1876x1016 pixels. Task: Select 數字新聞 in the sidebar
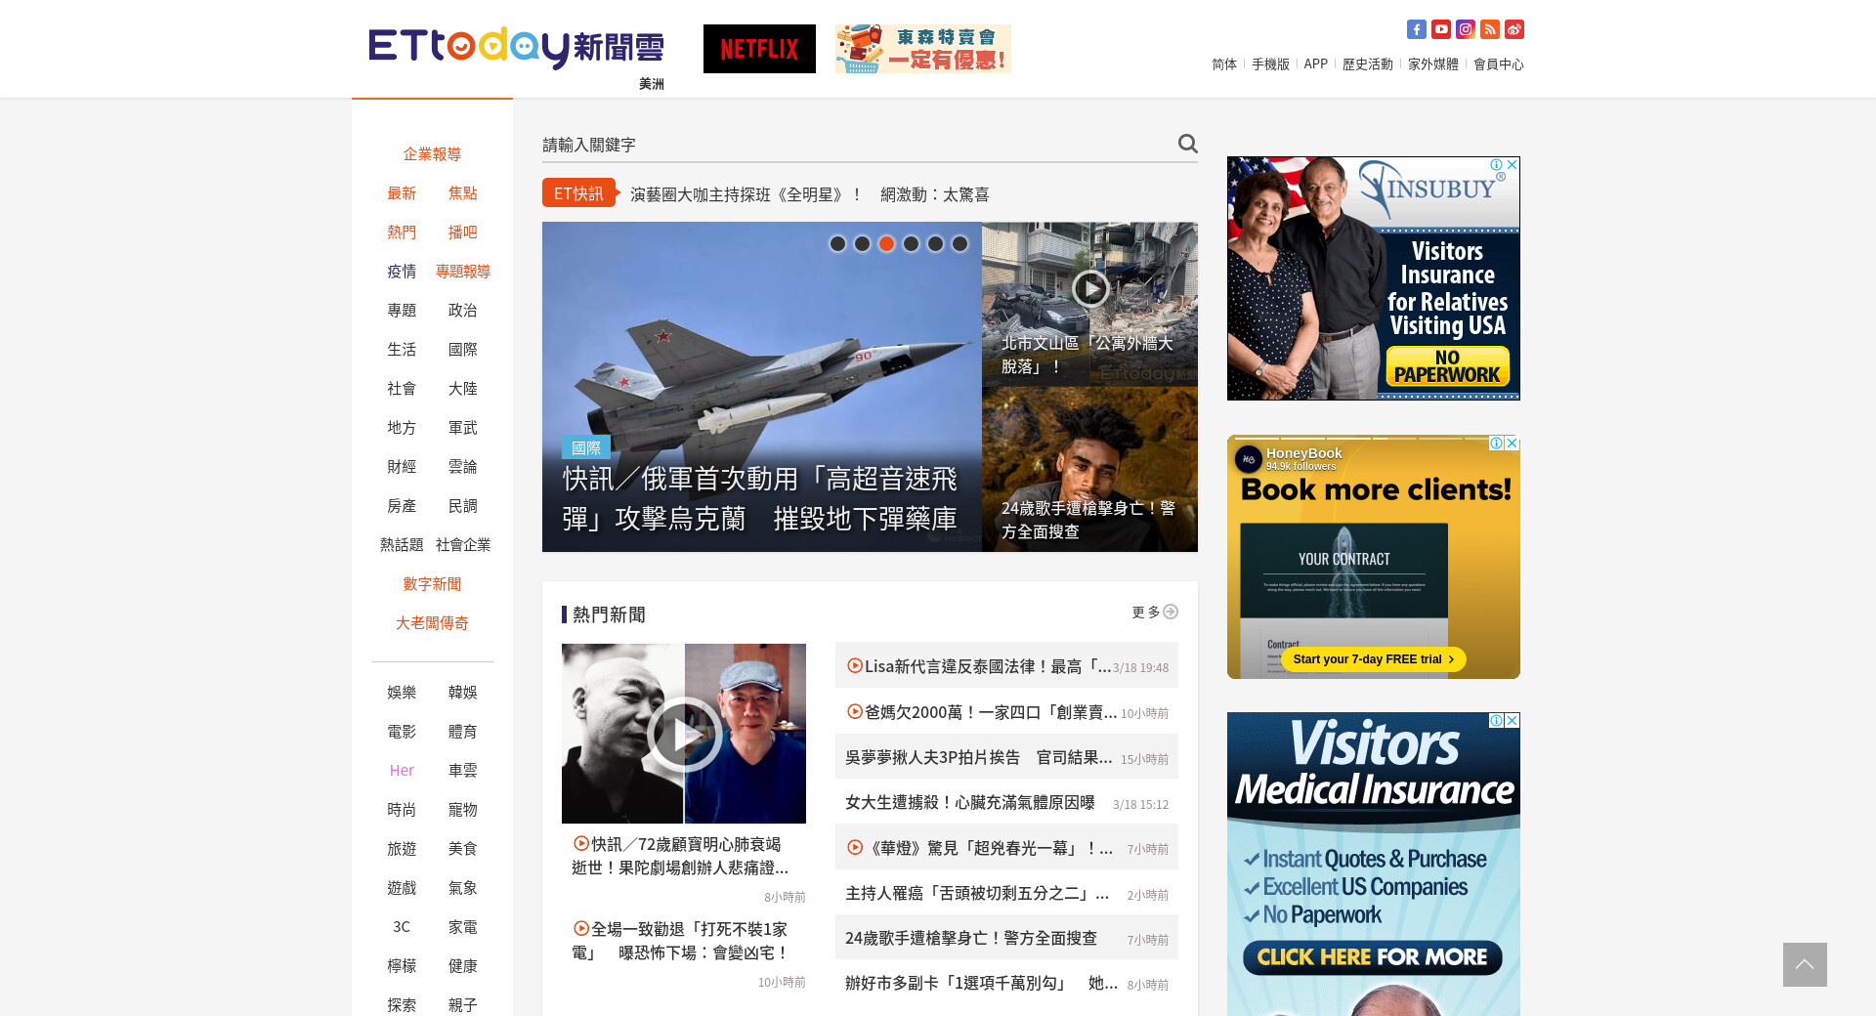(432, 584)
